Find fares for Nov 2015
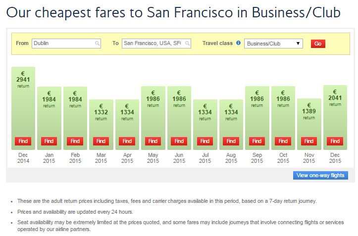The width and height of the screenshot is (358, 236). [309, 141]
